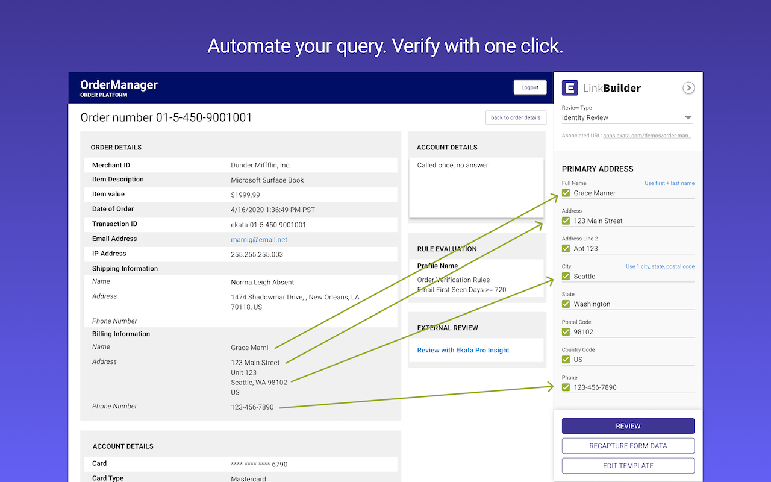Uncheck the State Washington checkbox
The image size is (771, 482).
(566, 304)
